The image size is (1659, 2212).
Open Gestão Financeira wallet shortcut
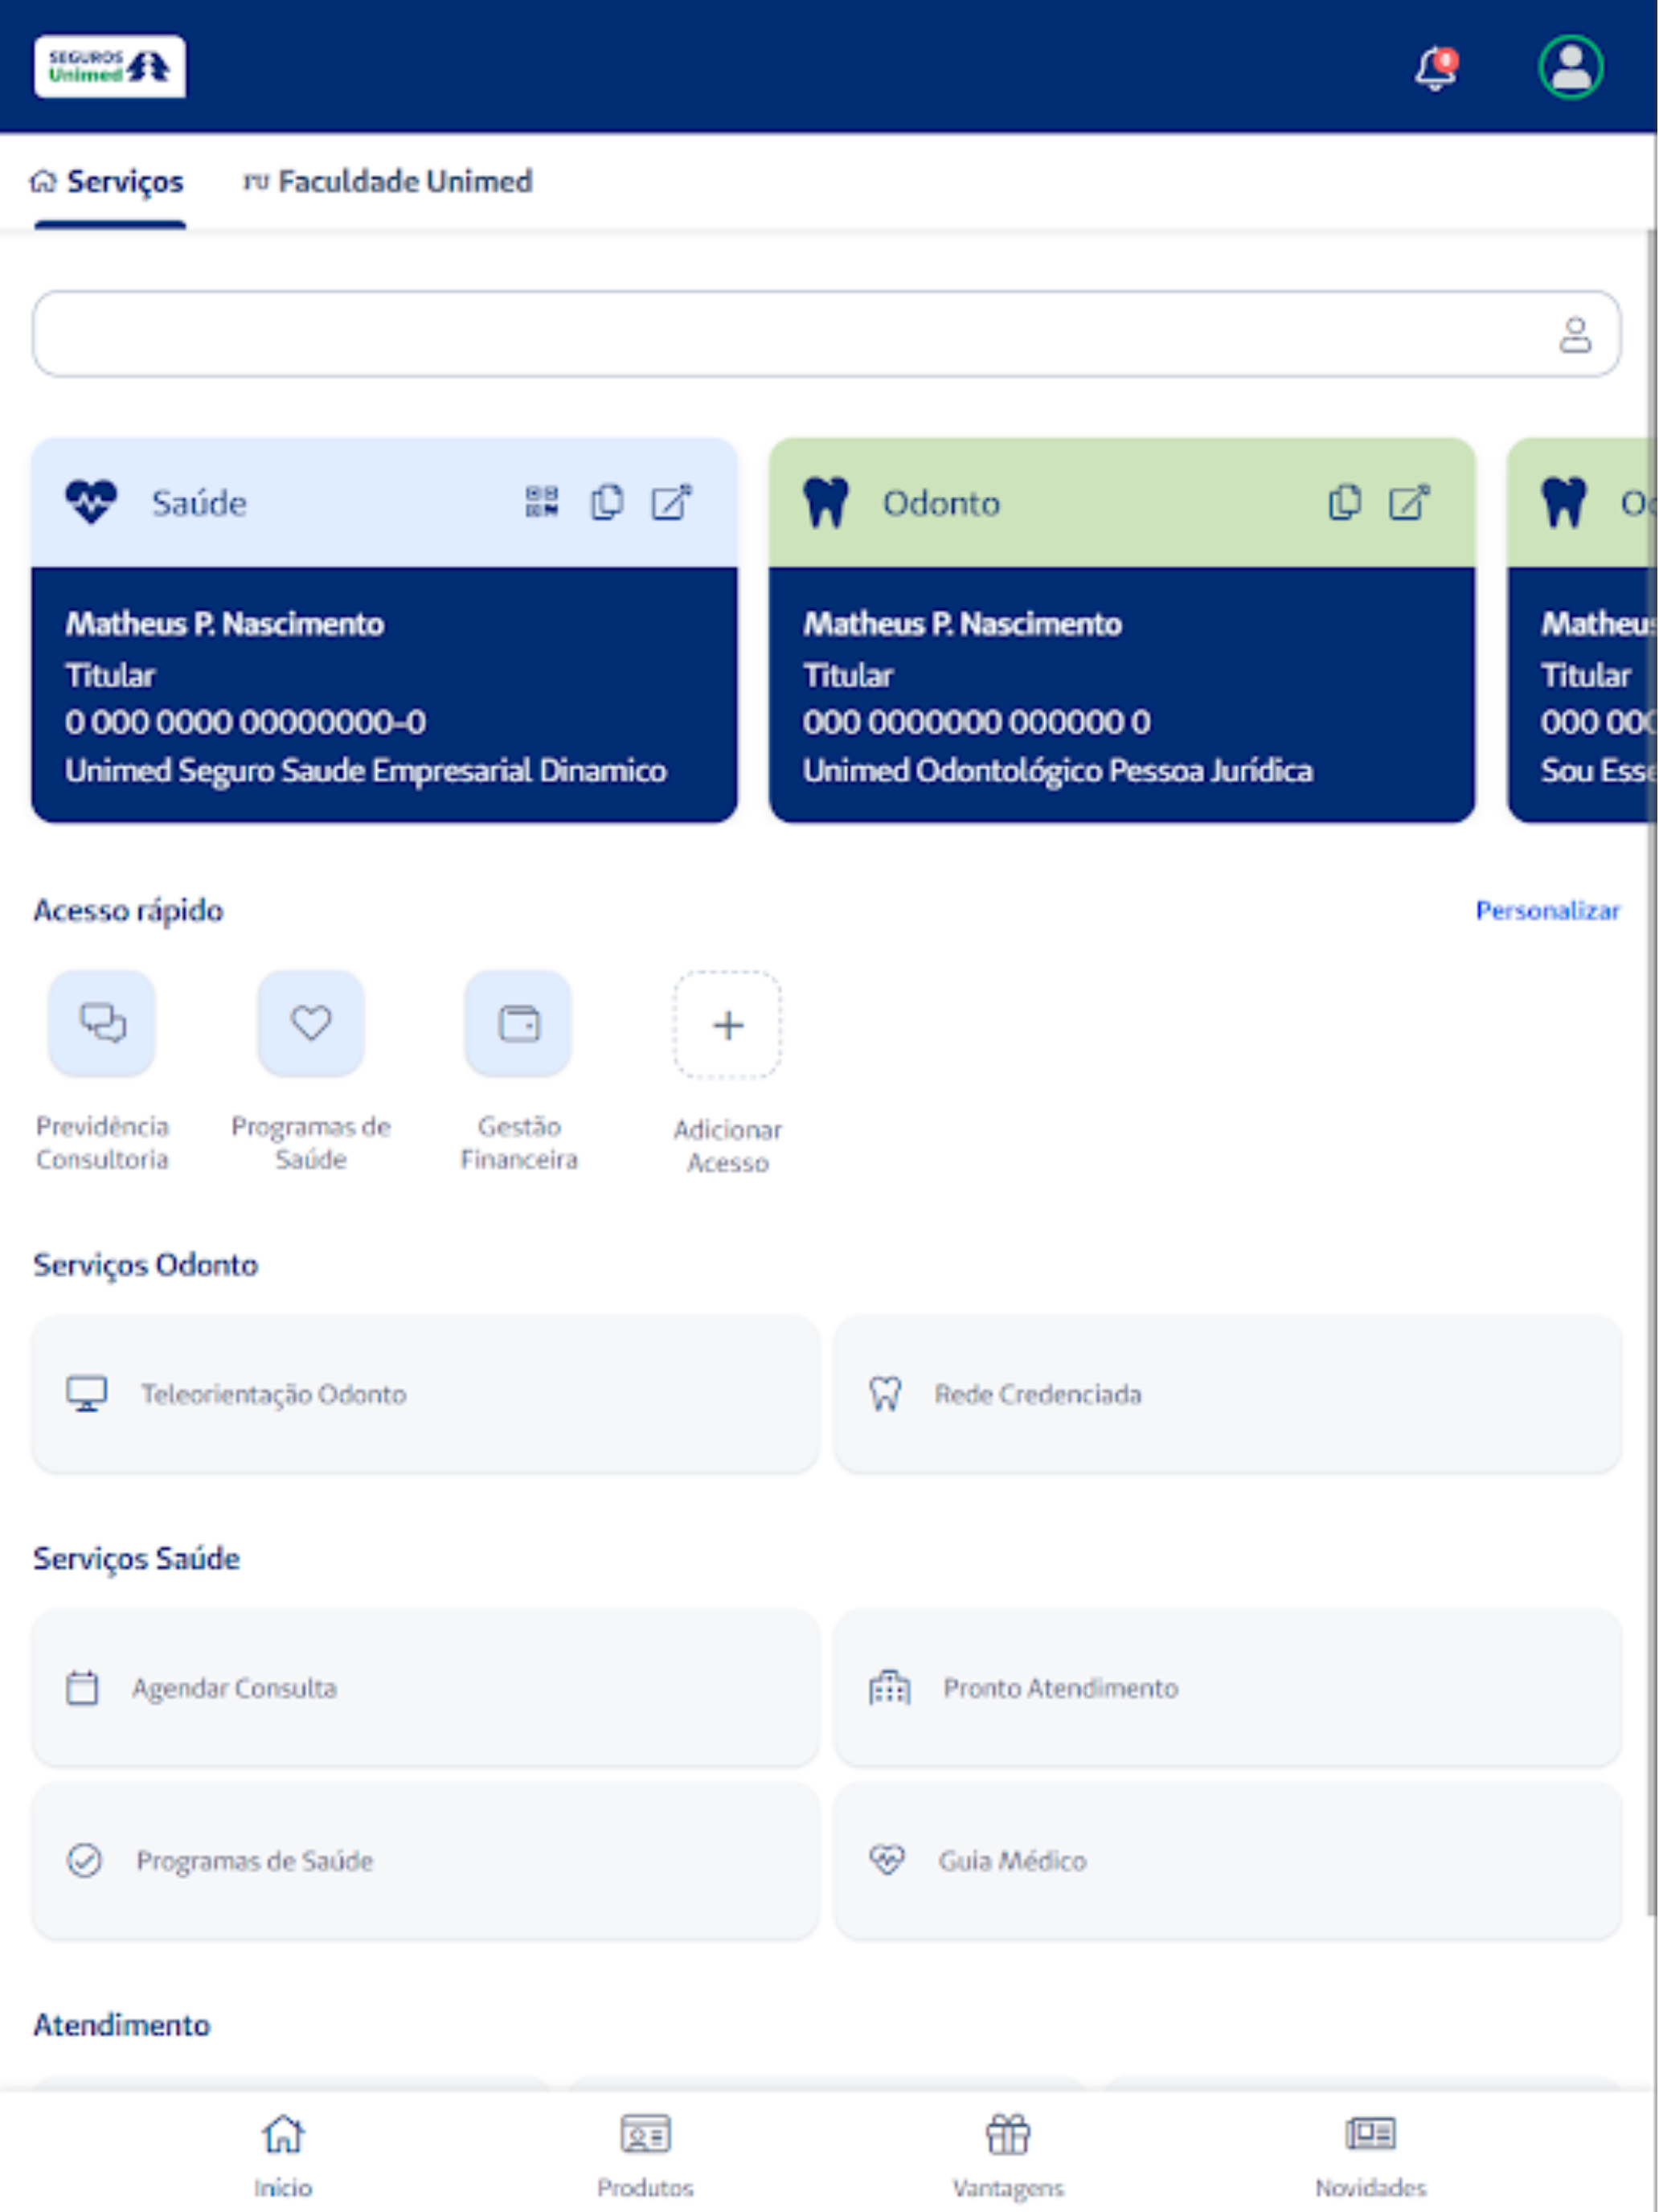(x=518, y=1023)
